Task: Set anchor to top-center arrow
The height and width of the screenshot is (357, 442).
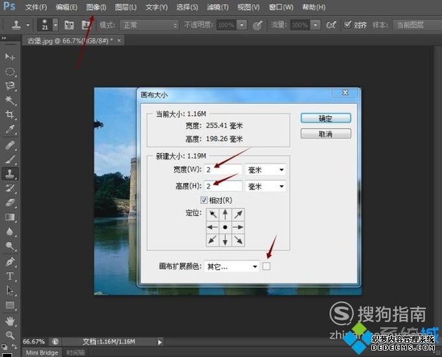Action: pyautogui.click(x=226, y=214)
